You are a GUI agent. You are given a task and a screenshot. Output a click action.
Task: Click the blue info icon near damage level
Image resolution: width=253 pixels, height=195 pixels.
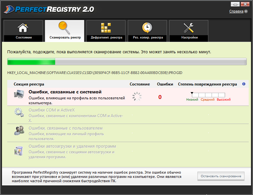coord(244,84)
